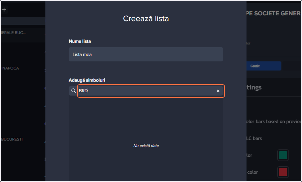Screen dimensions: 302x182
Task: Click the Creează lista dialog title
Action: [146, 18]
